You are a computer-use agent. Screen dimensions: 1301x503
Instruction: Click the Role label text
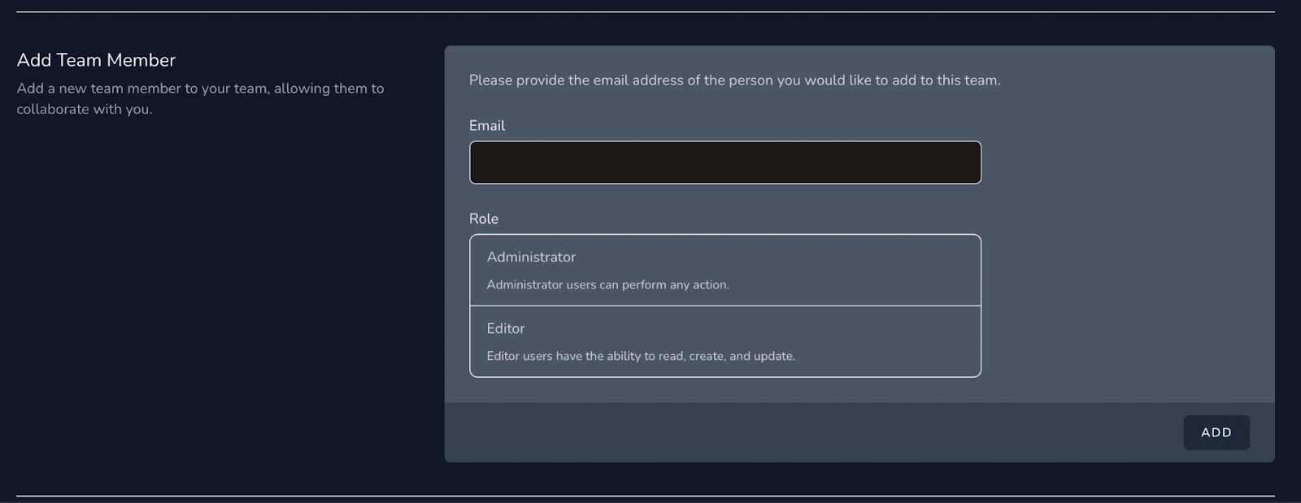coord(484,219)
